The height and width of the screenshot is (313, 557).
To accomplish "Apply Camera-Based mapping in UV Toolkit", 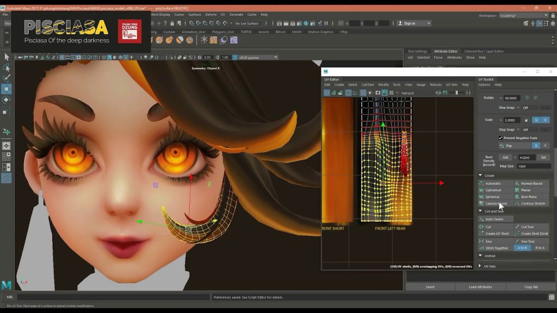I will coord(496,204).
